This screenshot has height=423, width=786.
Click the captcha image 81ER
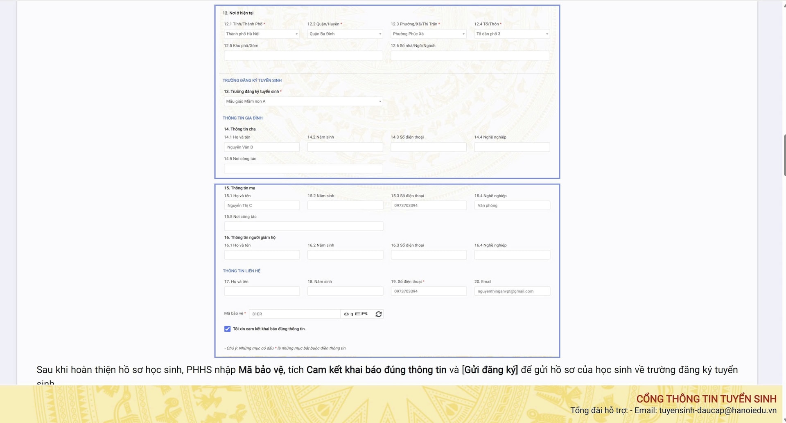pyautogui.click(x=356, y=314)
